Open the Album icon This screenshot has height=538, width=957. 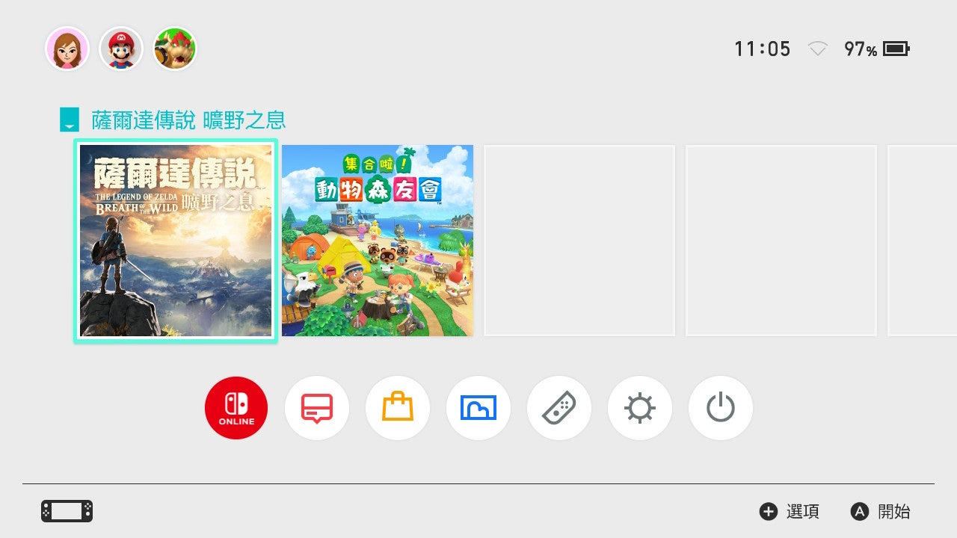(x=478, y=408)
